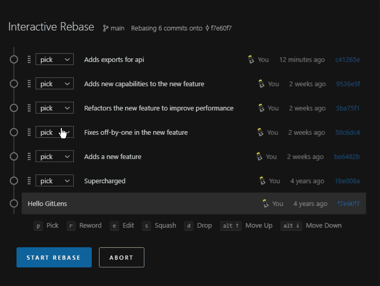The height and width of the screenshot is (286, 380).
Task: Click commit hash 58c6dc4
Action: 348,132
